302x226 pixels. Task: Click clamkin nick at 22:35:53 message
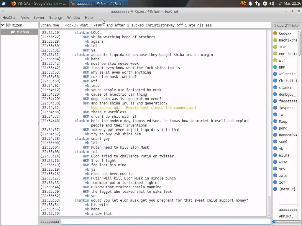pyautogui.click(x=82, y=200)
